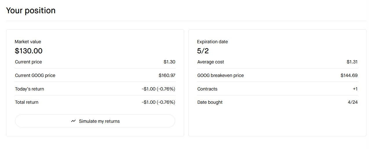
Task: Select the Current price row label
Action: click(28, 62)
